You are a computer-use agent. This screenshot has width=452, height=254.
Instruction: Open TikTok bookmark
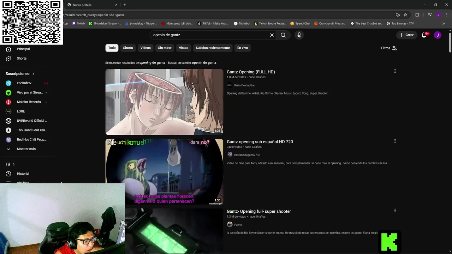[x=213, y=24]
